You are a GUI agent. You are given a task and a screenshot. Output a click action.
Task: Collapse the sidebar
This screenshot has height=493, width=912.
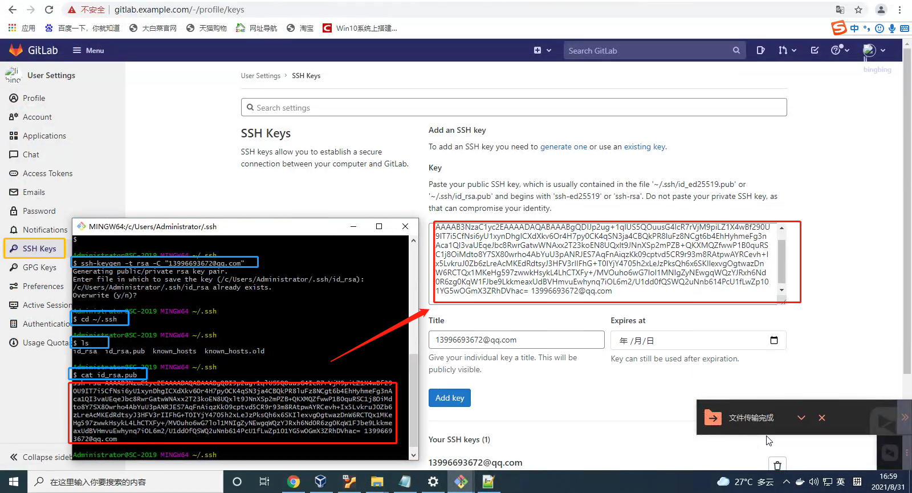click(40, 457)
